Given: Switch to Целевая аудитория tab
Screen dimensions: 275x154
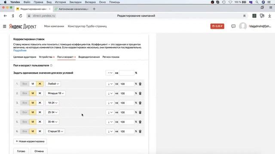Looking at the screenshot, I should pyautogui.click(x=24, y=57).
